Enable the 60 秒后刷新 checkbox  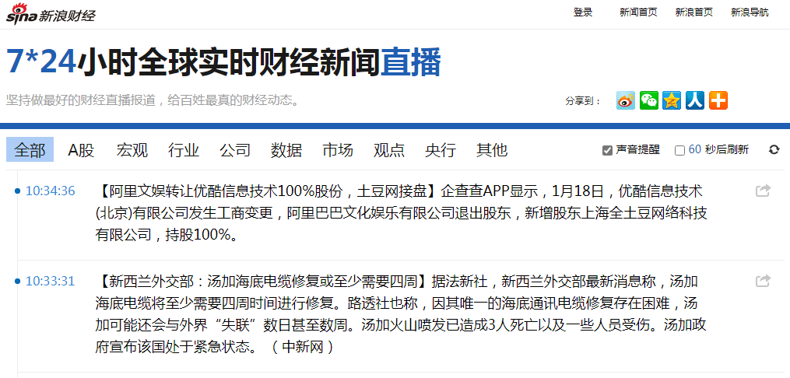tap(679, 150)
